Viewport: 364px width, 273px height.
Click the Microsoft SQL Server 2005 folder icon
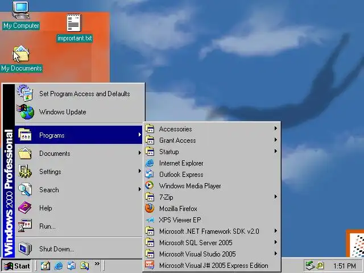point(150,242)
